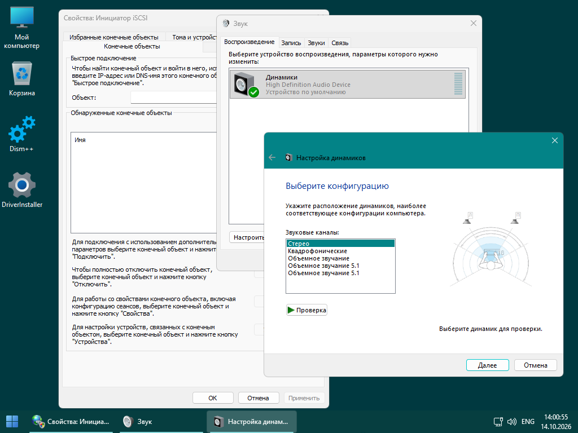Open the network icon in system tray
This screenshot has width=578, height=433.
[498, 422]
